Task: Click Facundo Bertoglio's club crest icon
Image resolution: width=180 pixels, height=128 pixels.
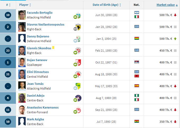Action: [79, 15]
